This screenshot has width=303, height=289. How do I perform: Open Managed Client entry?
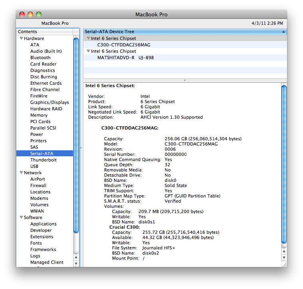(x=47, y=262)
